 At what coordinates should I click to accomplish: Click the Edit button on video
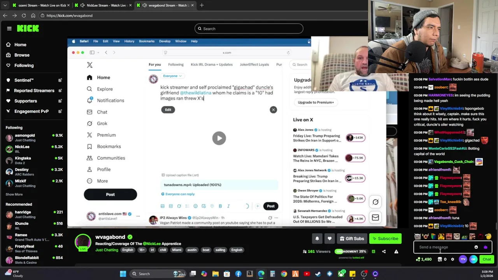(168, 110)
